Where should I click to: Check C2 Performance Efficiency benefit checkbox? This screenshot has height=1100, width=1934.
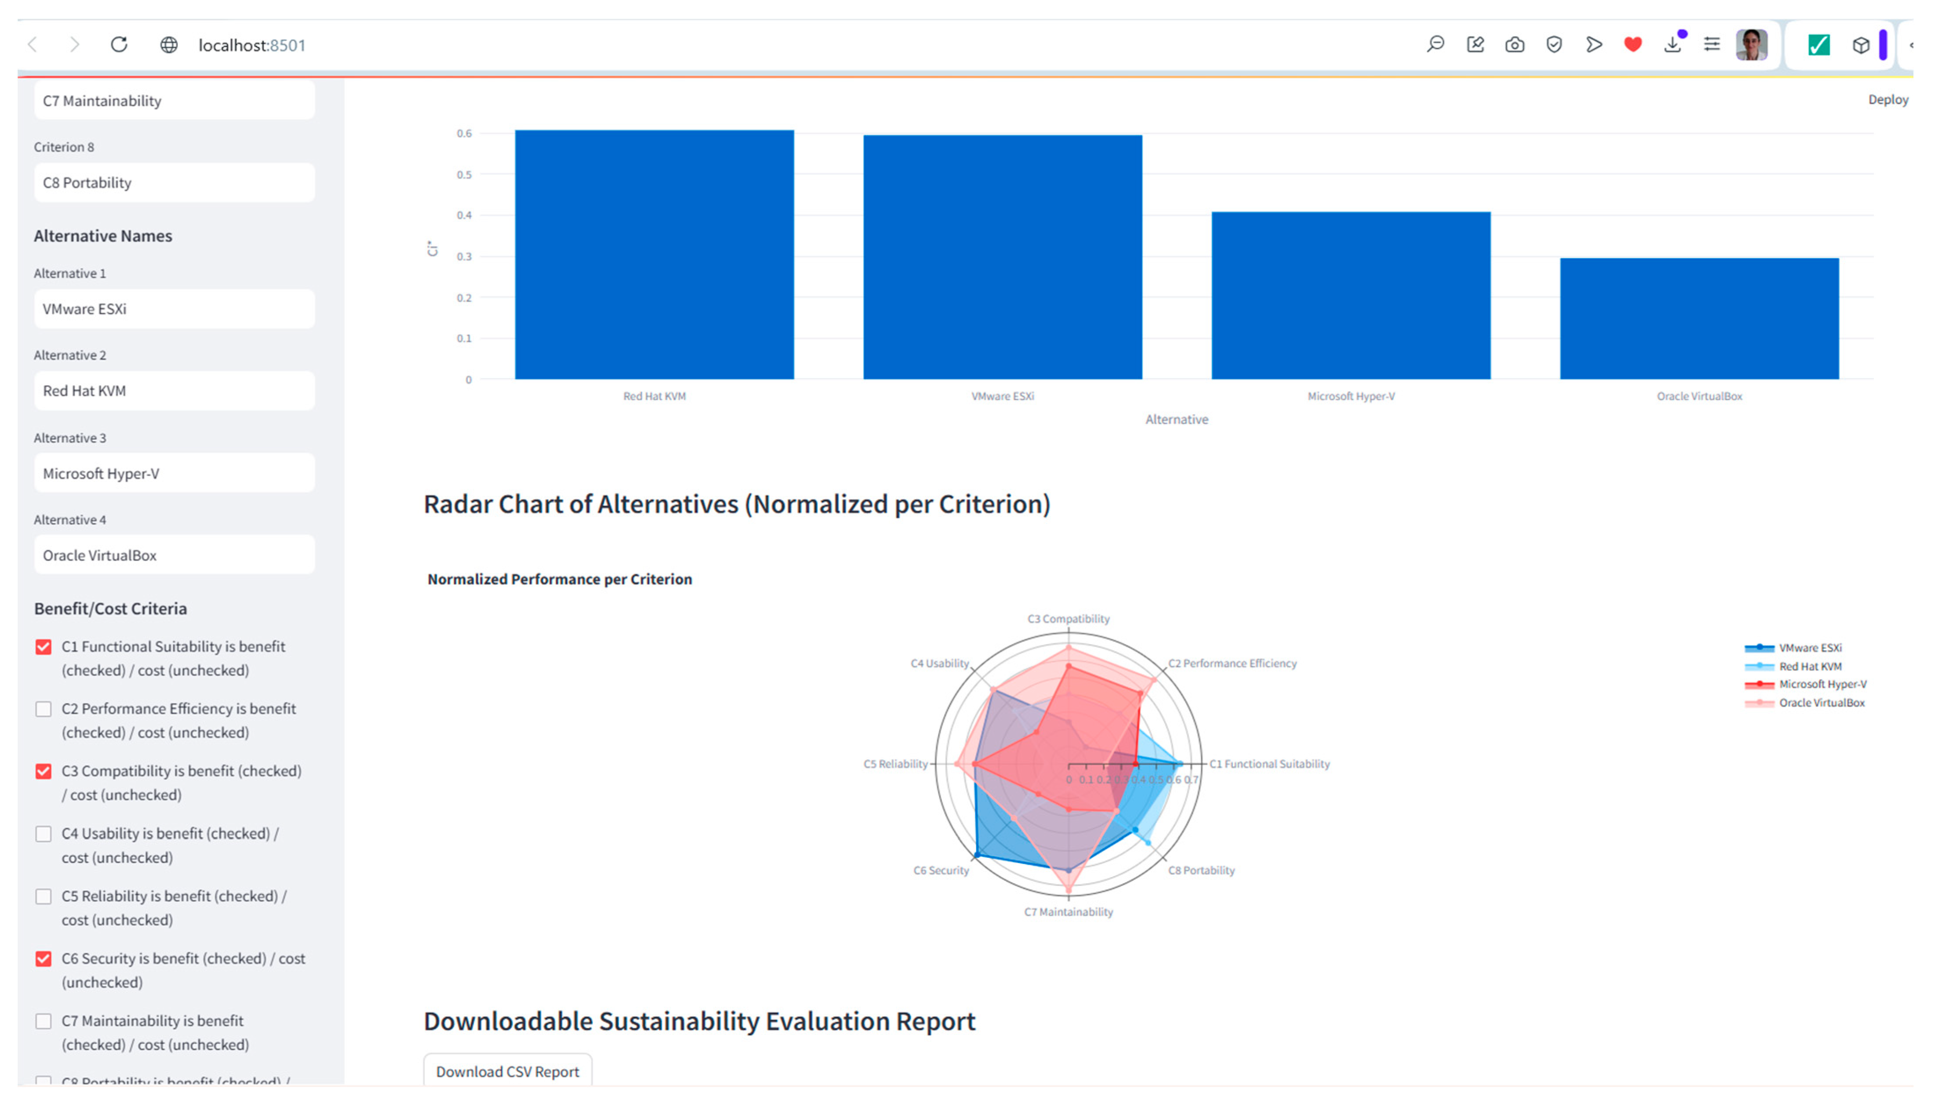pos(44,709)
